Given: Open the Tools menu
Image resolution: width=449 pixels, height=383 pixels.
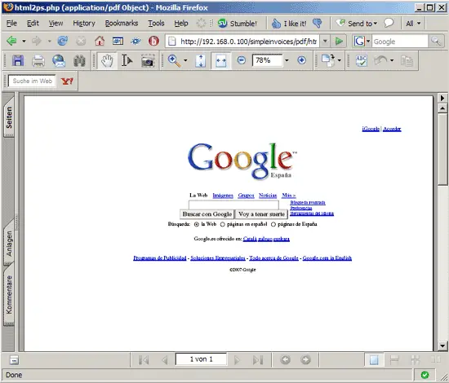Looking at the screenshot, I should pyautogui.click(x=157, y=23).
